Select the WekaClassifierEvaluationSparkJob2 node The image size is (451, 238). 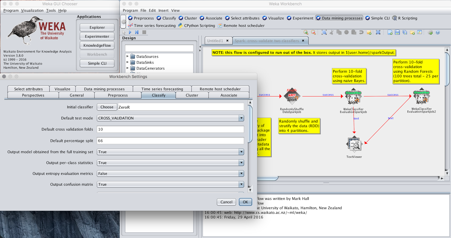[421, 96]
